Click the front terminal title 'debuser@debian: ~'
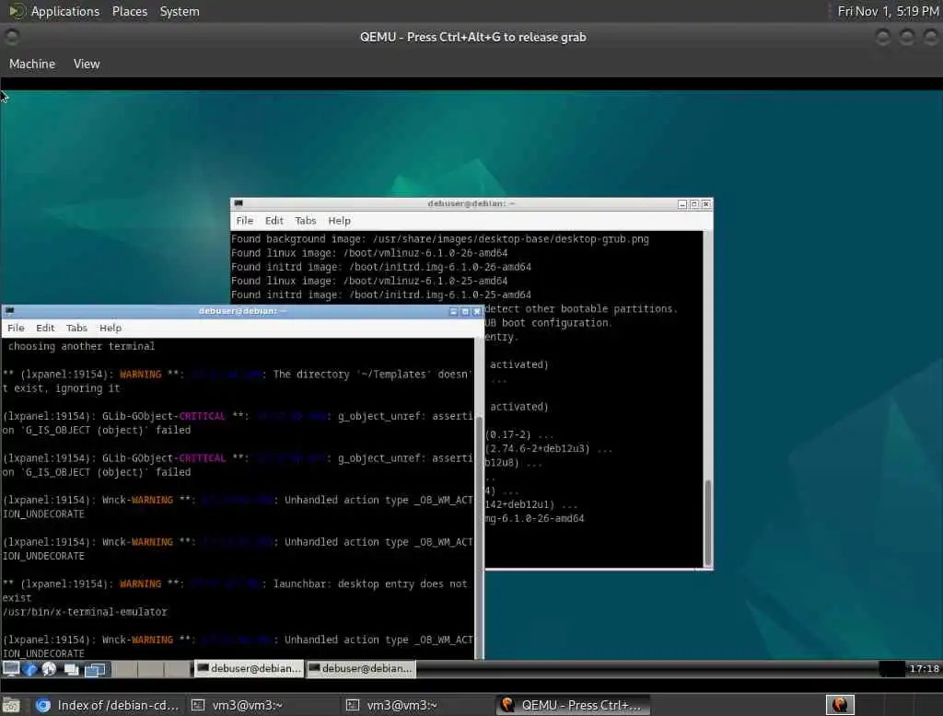The height and width of the screenshot is (716, 943). click(x=242, y=311)
